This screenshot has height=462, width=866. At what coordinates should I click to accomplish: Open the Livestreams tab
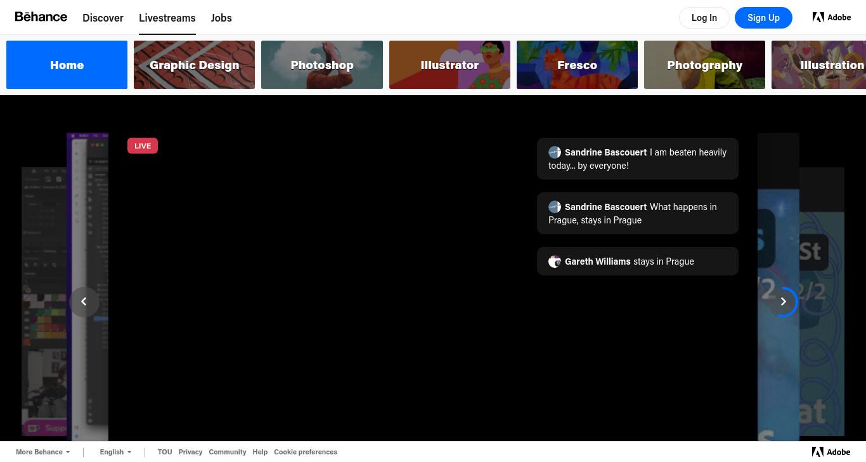167,18
